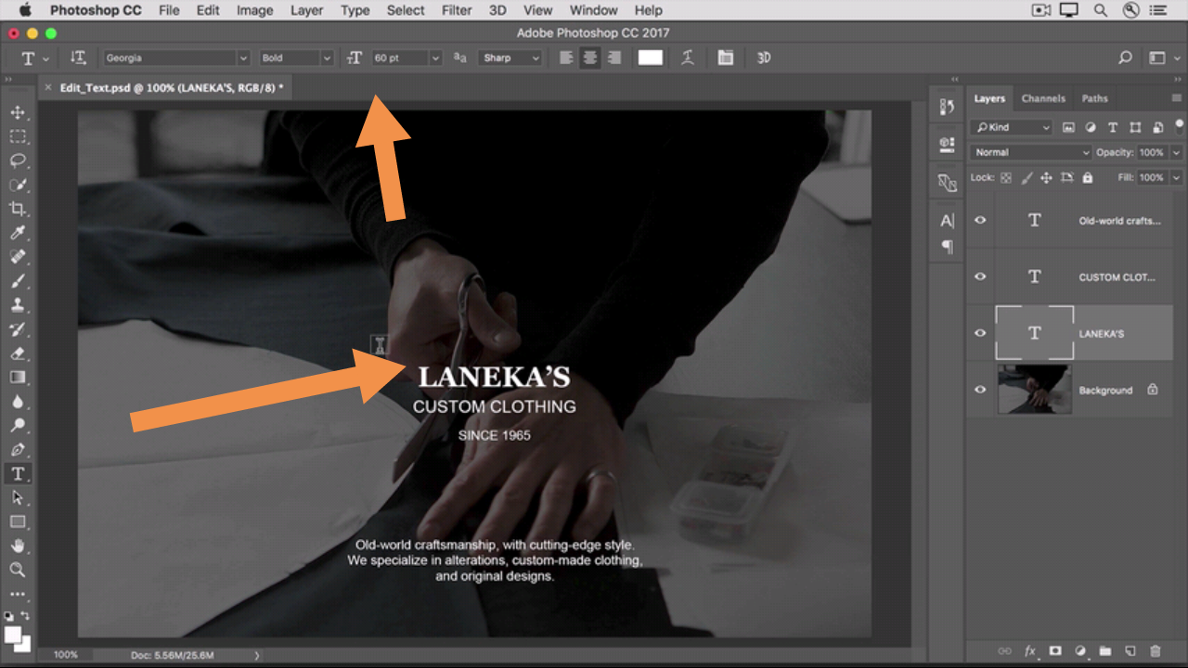Open the Georgia font family dropdown
1188x668 pixels.
pyautogui.click(x=174, y=58)
